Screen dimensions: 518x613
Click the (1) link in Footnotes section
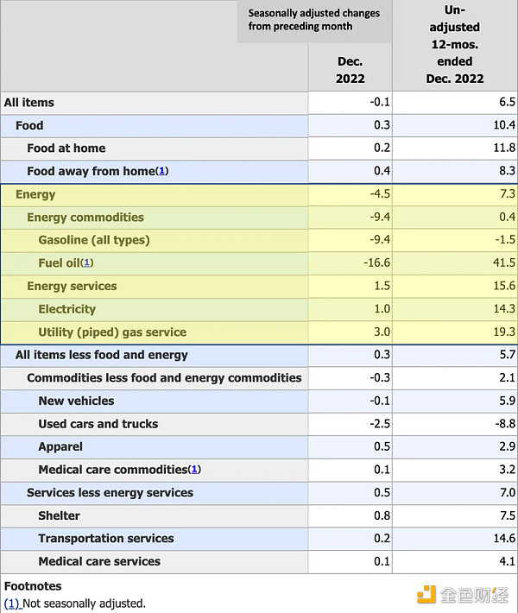[12, 604]
